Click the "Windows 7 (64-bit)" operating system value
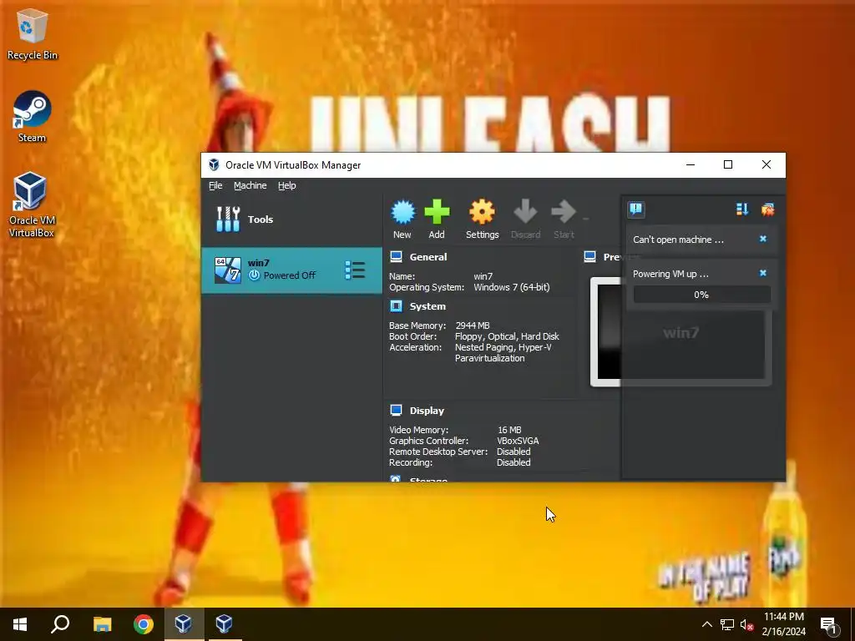 512,287
